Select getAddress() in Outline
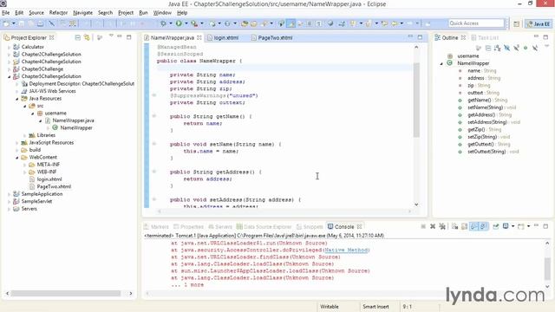This screenshot has width=555, height=312. pyautogui.click(x=481, y=114)
